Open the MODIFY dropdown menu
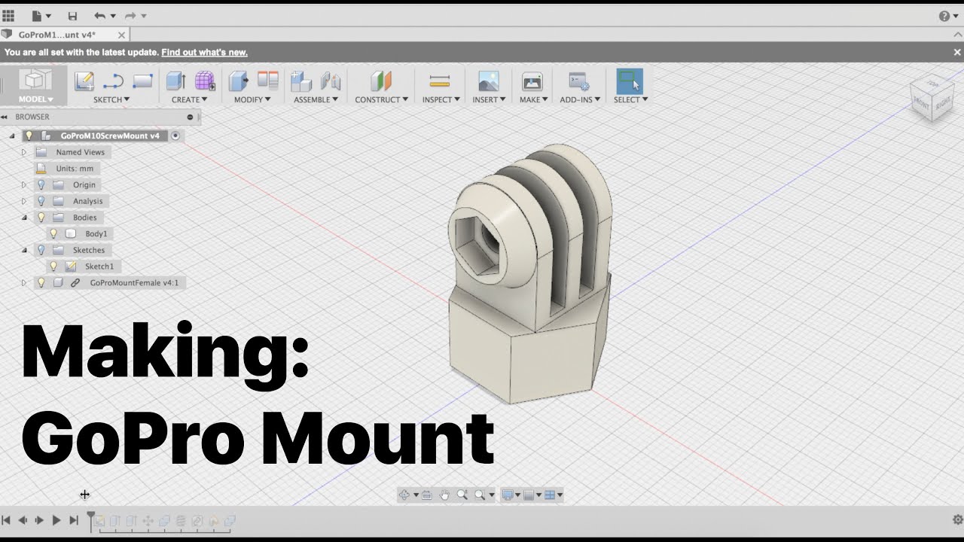Image resolution: width=964 pixels, height=542 pixels. tap(252, 99)
